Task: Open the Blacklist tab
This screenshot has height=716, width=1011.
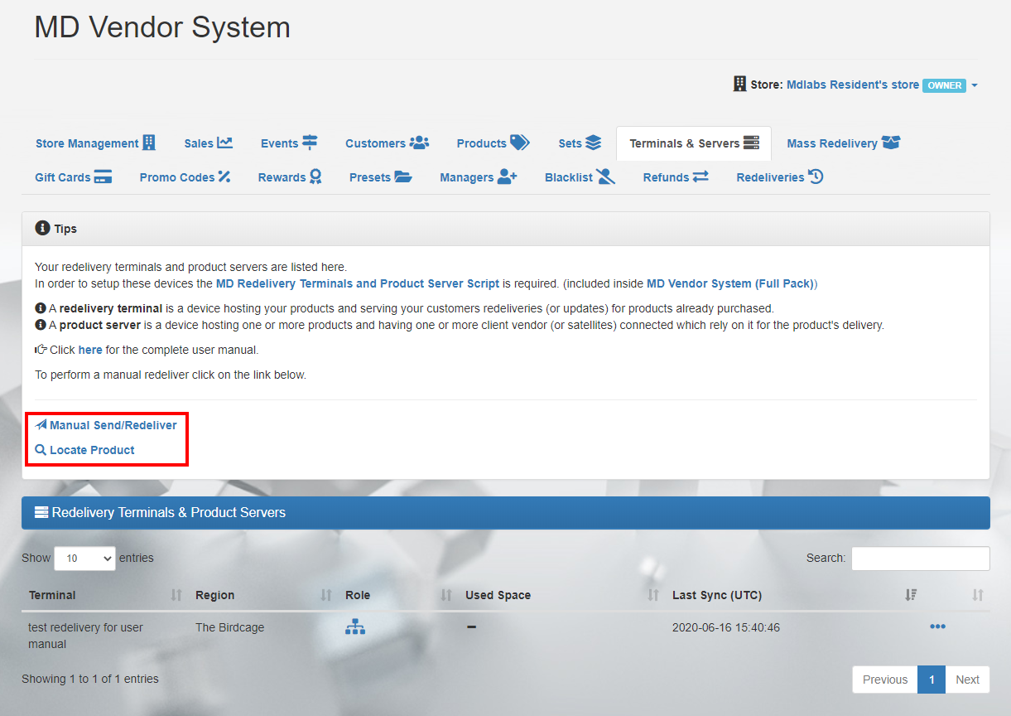Action: [580, 177]
